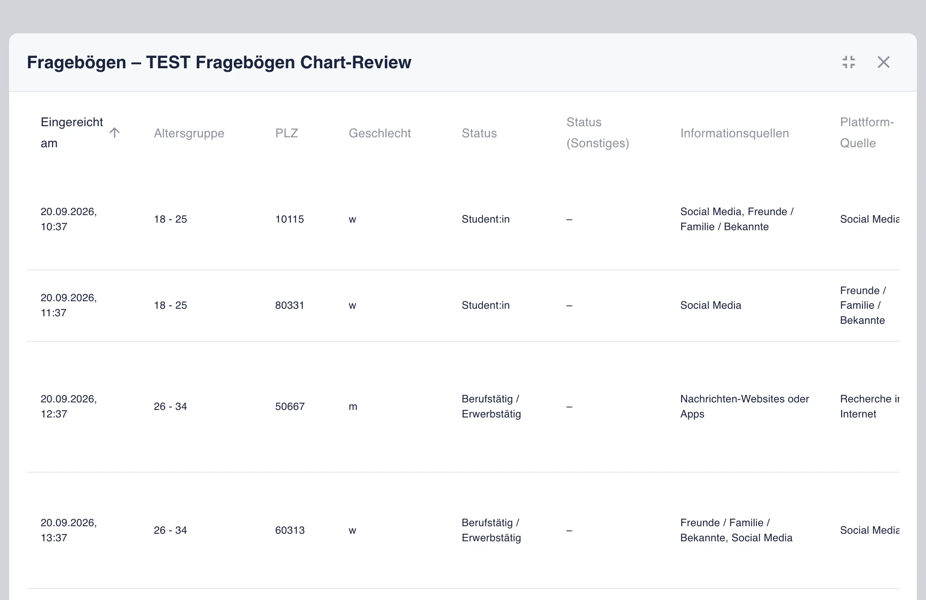Click the Recherche im Internet cell
Image resolution: width=926 pixels, height=600 pixels.
click(x=869, y=406)
